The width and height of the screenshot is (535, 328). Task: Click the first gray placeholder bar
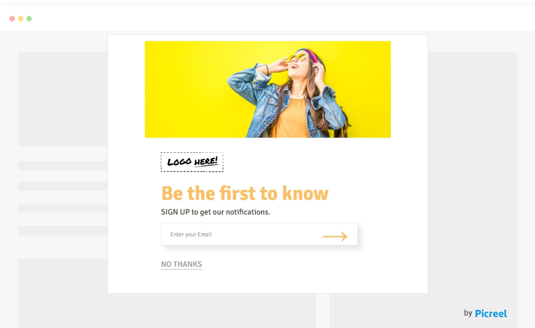coord(63,166)
